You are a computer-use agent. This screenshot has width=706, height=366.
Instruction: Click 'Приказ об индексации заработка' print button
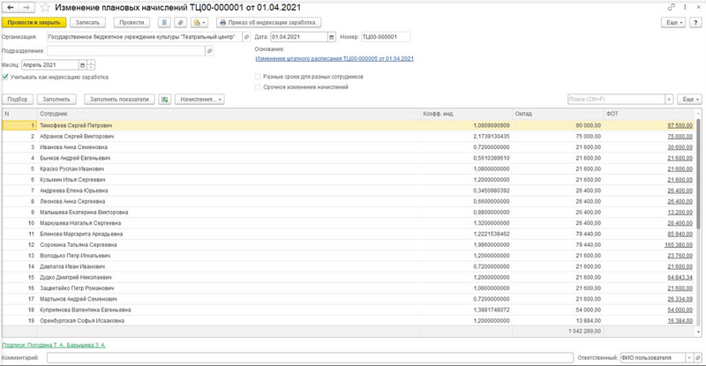click(267, 22)
